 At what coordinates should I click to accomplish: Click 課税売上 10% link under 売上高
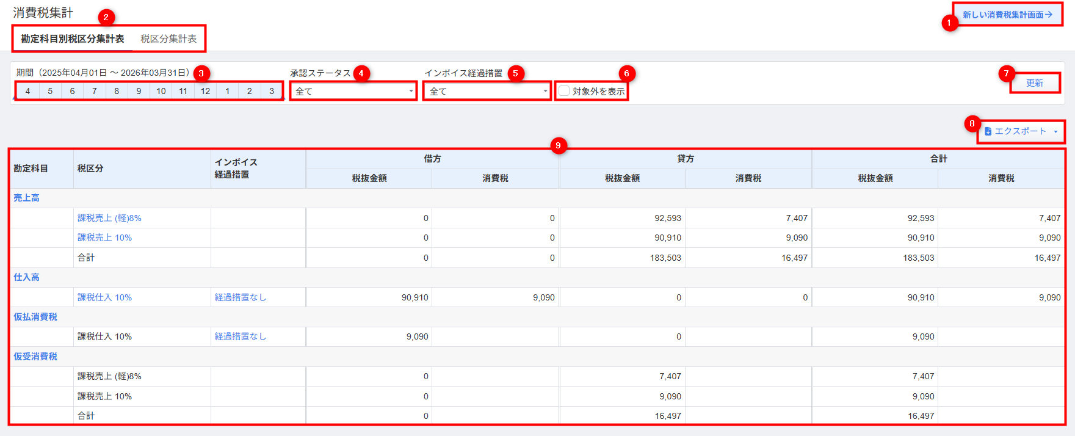coord(104,238)
